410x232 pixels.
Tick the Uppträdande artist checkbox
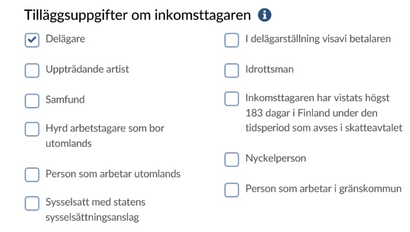point(32,70)
